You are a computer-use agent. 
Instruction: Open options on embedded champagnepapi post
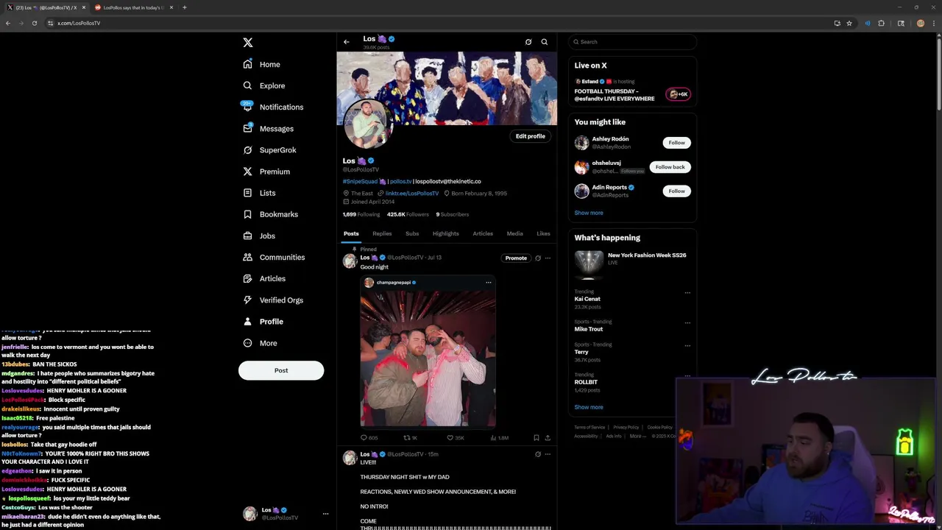click(488, 282)
